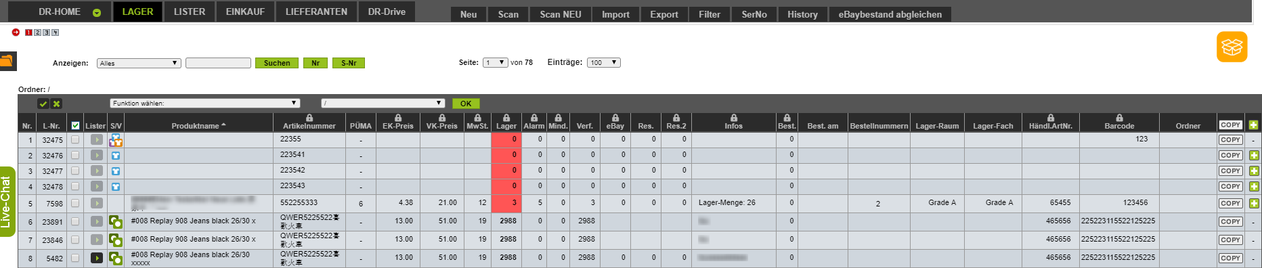
Task: Click the green set icon for 23891
Action: point(116,221)
